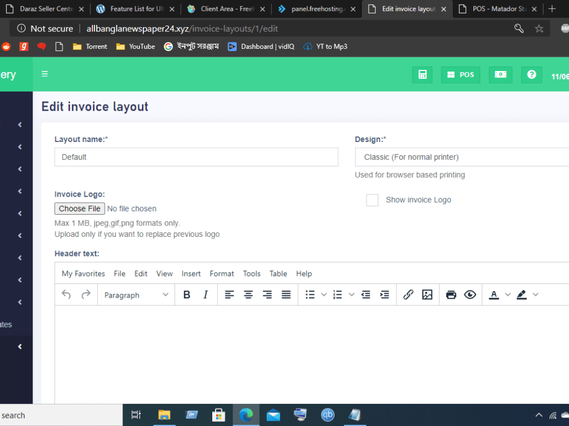Check the Show invoice Logo checkbox
This screenshot has width=569, height=426.
(372, 200)
